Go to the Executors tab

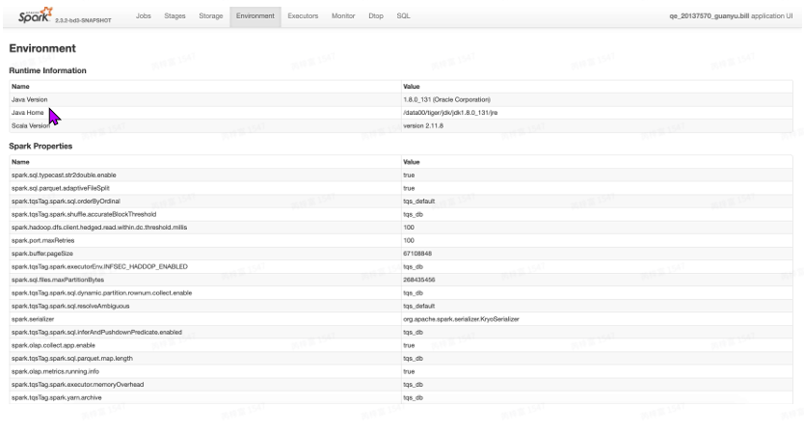(303, 15)
